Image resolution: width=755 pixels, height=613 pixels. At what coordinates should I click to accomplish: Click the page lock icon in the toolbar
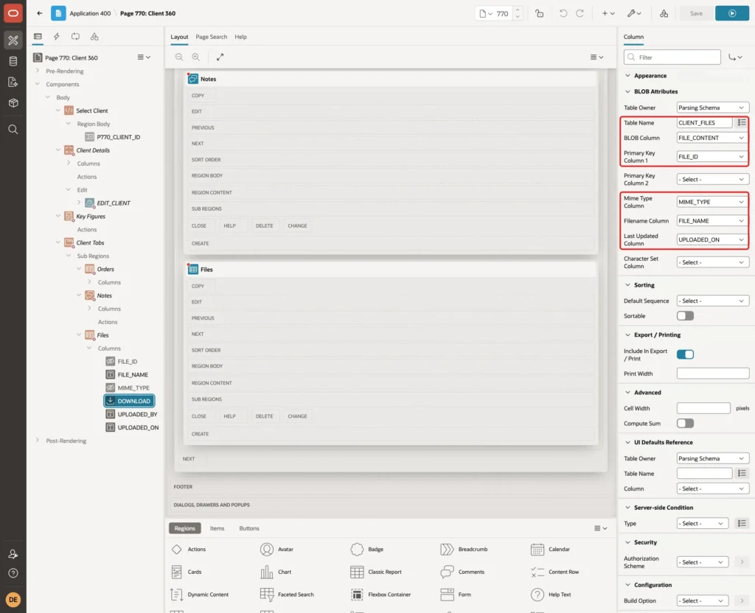pos(539,13)
